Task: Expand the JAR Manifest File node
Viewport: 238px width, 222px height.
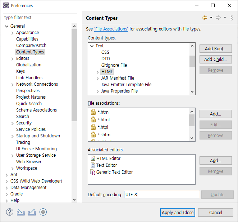Action: coord(97,79)
